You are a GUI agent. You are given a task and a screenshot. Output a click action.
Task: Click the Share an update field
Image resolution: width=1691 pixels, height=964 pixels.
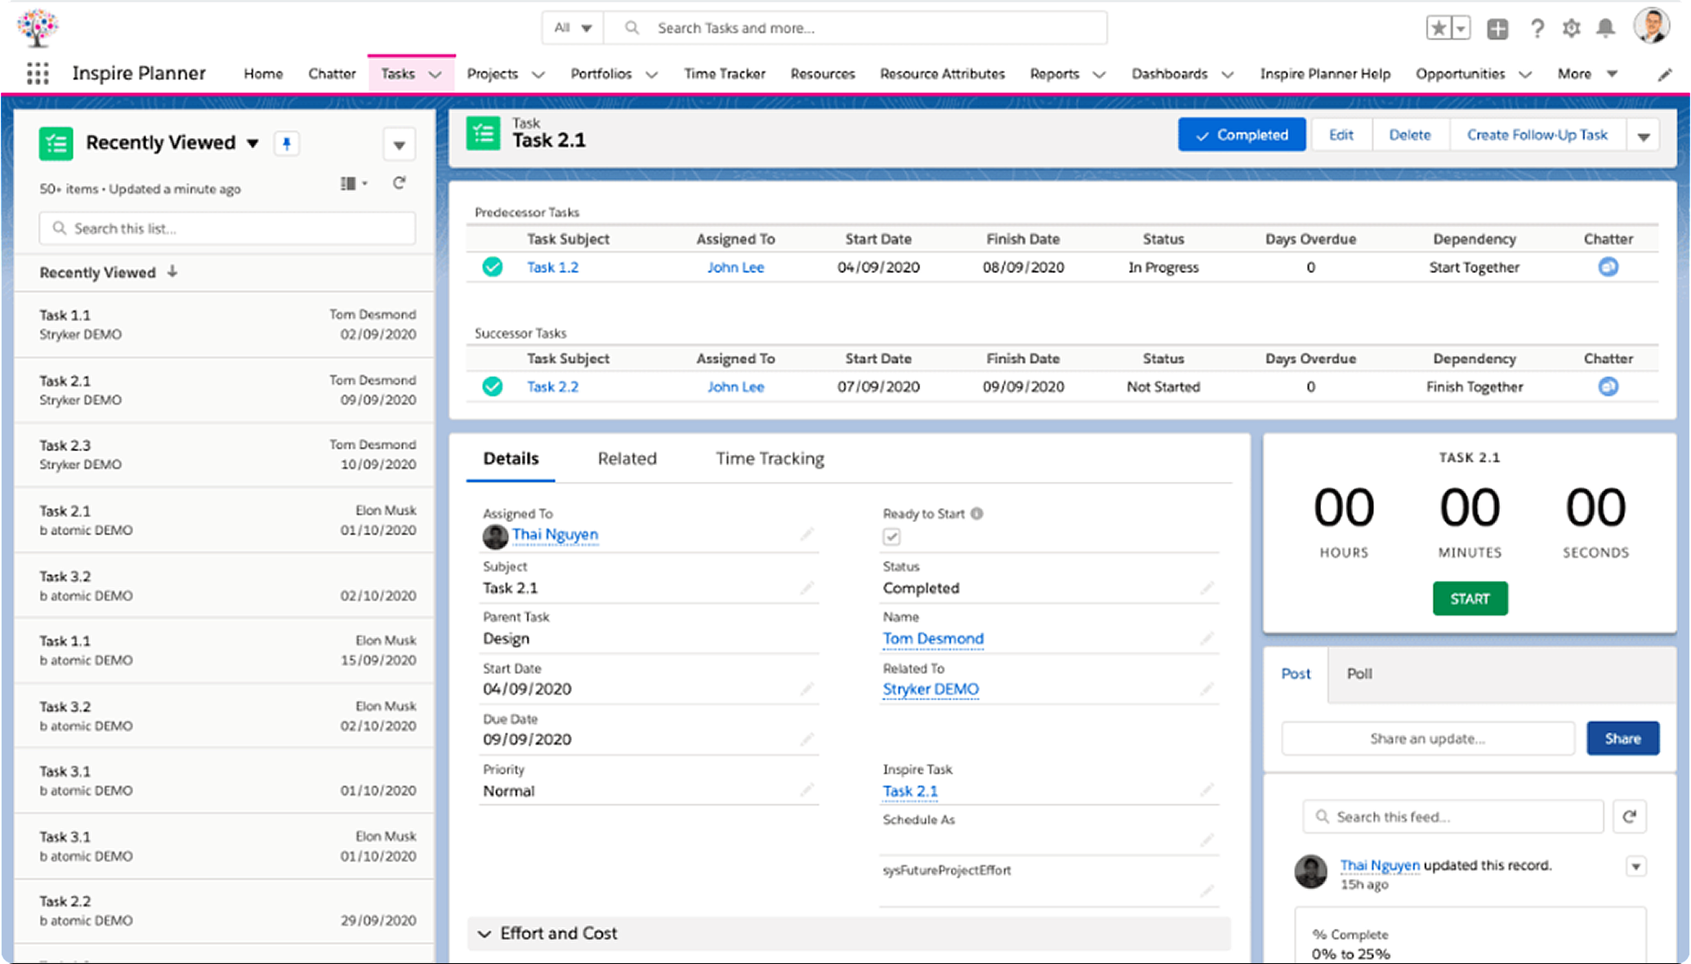click(1427, 739)
